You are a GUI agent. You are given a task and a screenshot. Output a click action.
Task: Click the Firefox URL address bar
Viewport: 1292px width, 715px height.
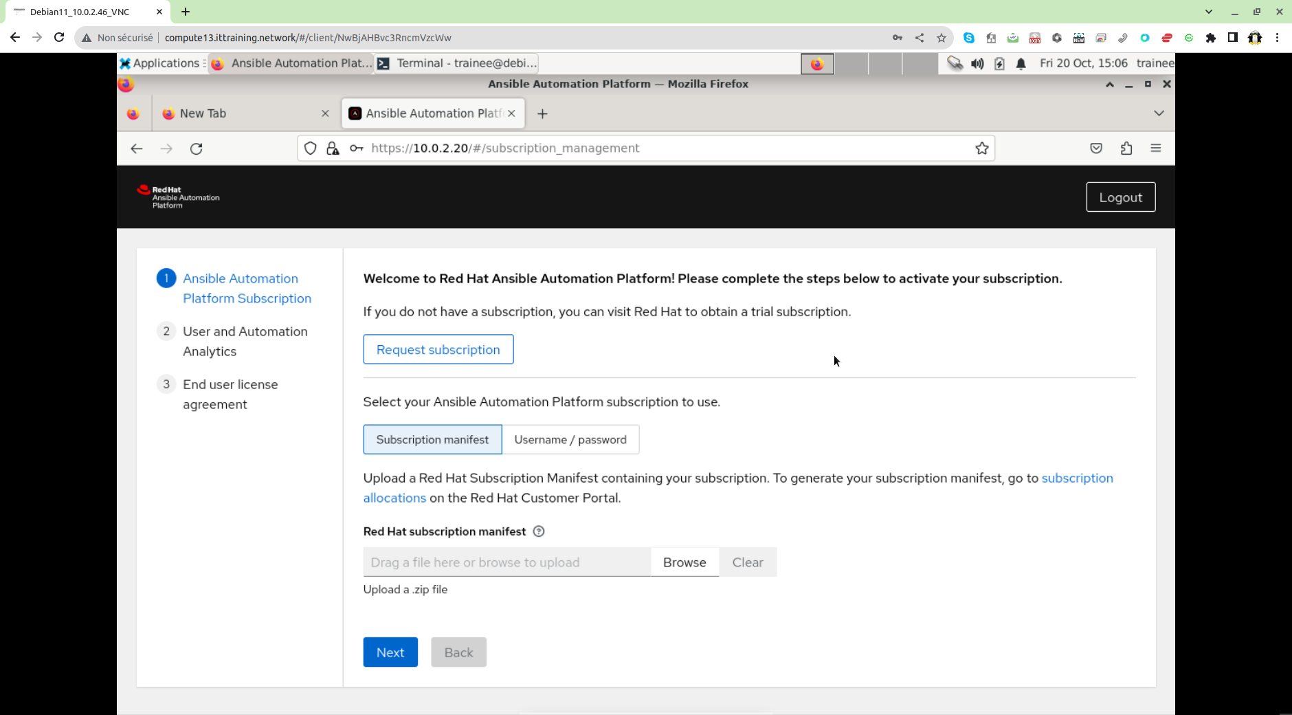646,148
